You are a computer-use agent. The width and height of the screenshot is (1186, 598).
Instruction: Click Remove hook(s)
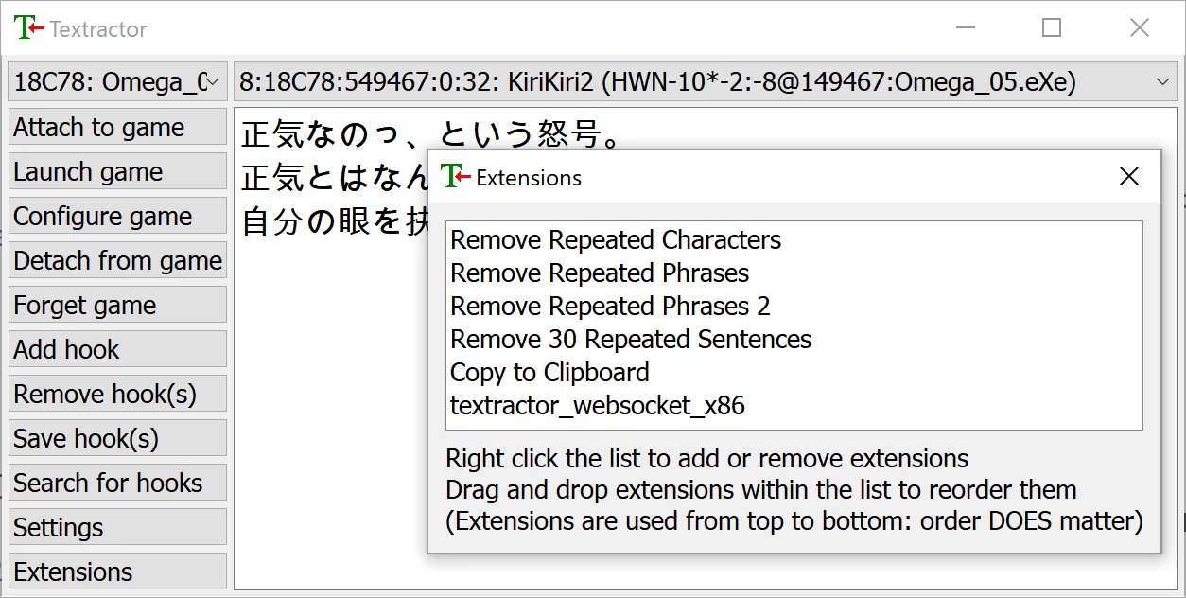(97, 394)
